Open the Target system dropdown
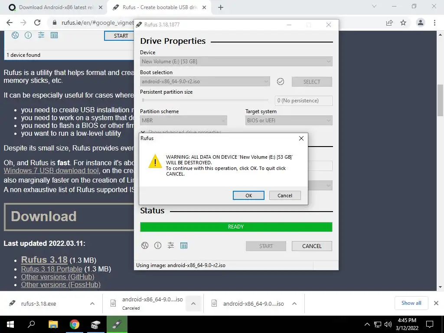Image resolution: width=444 pixels, height=333 pixels. coord(289,121)
